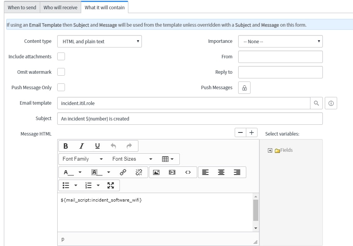Open bullet list style options arrow
This screenshot has height=246, width=353.
pos(76,185)
